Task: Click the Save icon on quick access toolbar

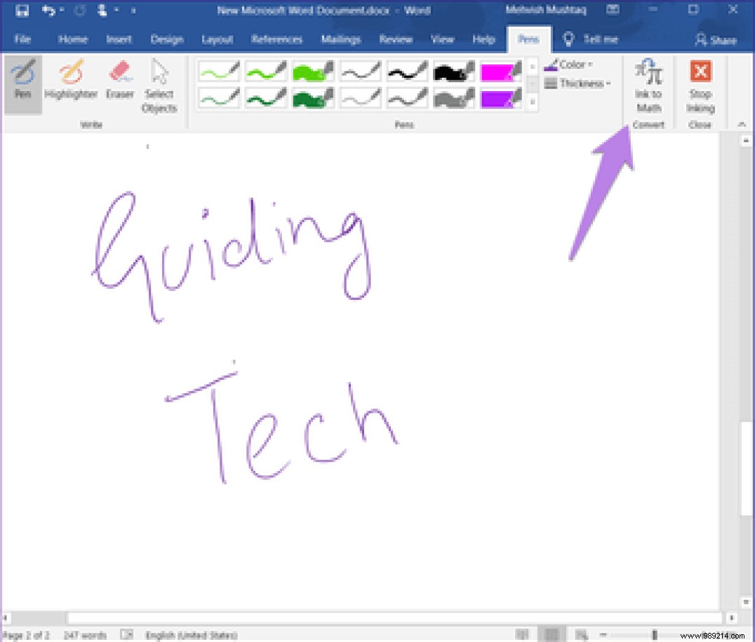Action: [x=23, y=10]
